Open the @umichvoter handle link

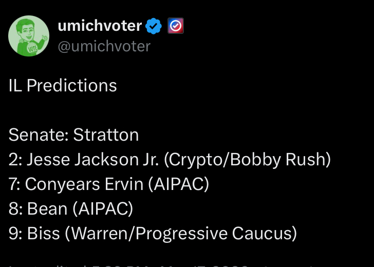(x=104, y=46)
